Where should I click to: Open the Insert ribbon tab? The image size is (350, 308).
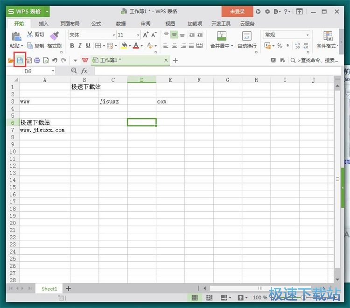coord(43,24)
